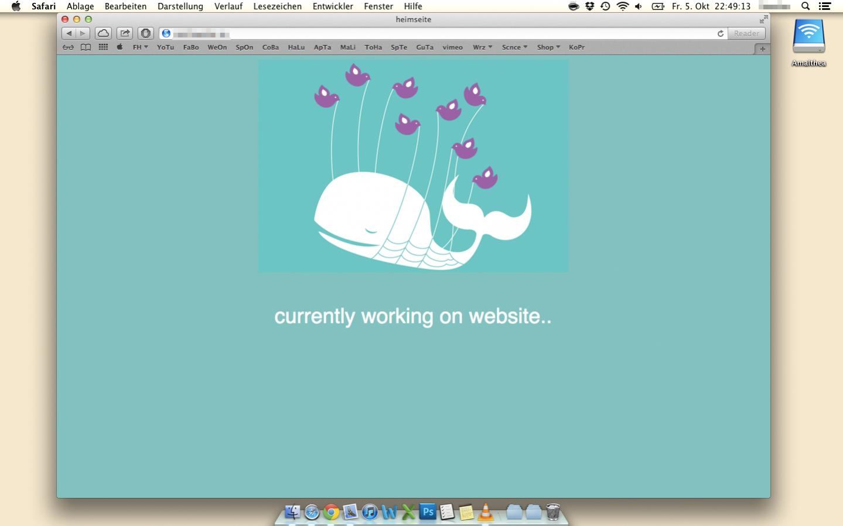Viewport: 843px width, 526px height.
Task: Open the Bearbeiten menu
Action: coord(125,6)
